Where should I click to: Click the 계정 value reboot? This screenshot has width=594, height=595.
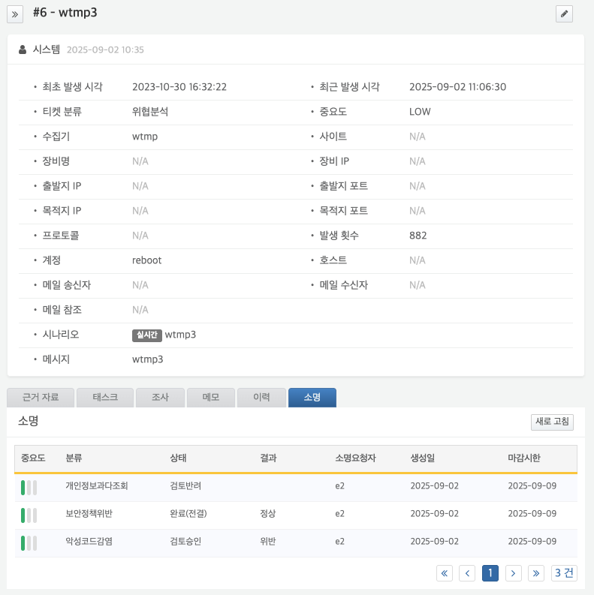click(146, 260)
